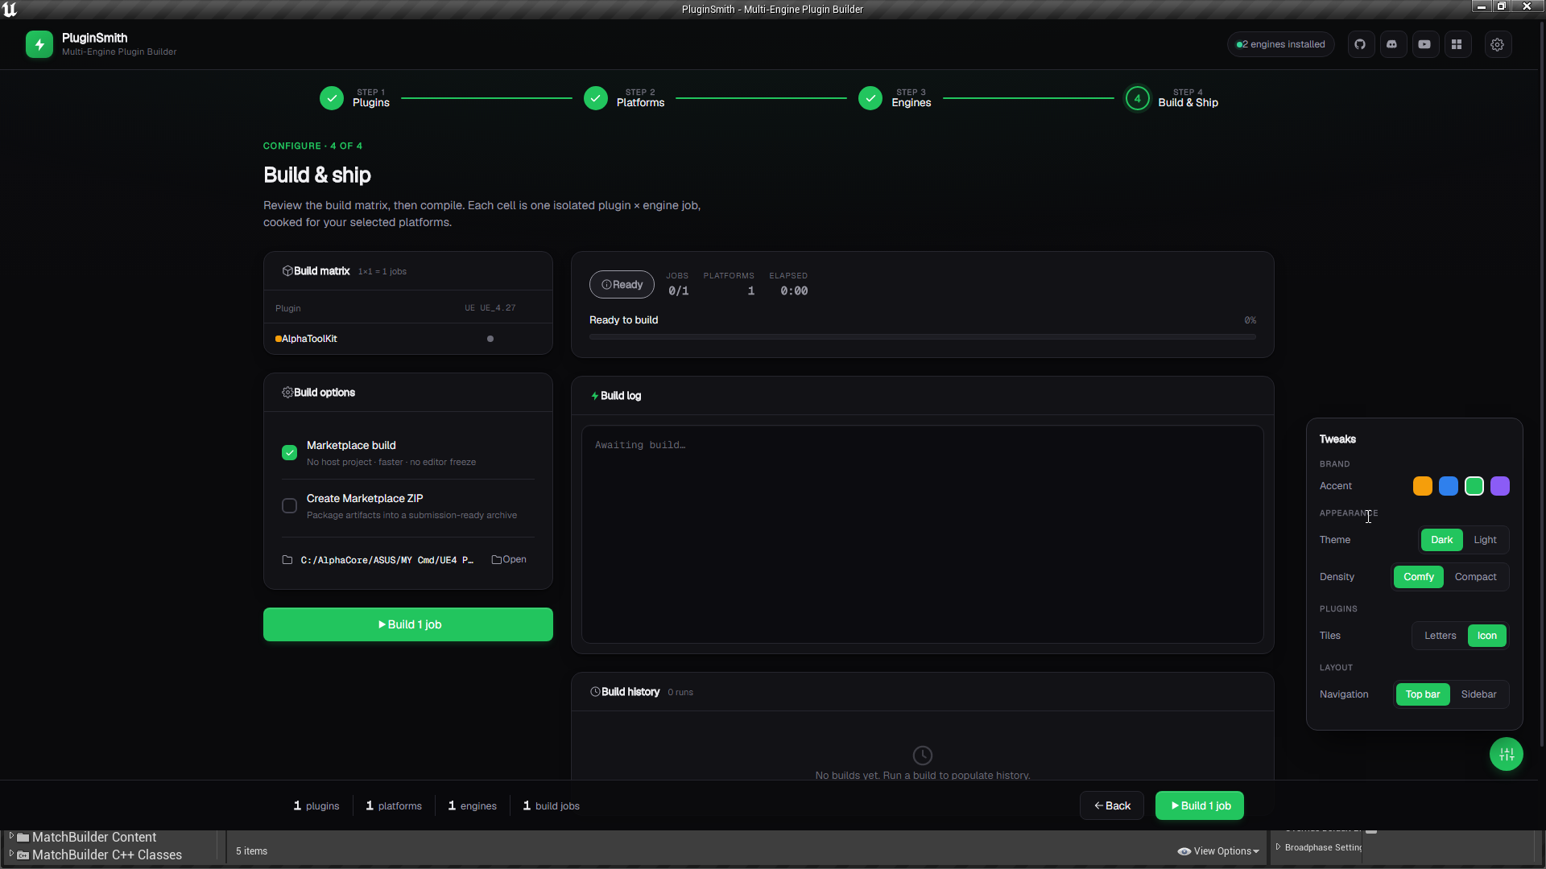Open the Discord icon link

(x=1392, y=44)
